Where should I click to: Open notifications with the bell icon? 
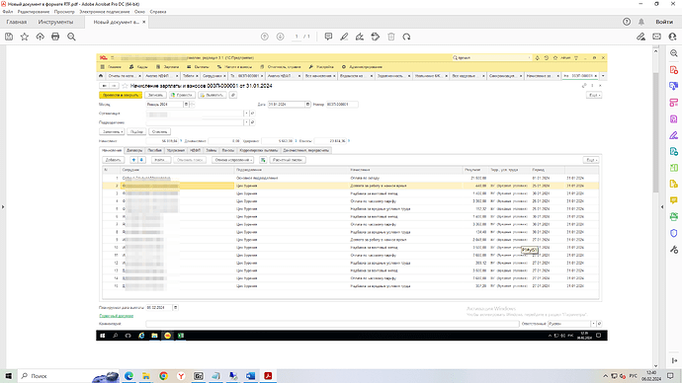click(x=641, y=22)
